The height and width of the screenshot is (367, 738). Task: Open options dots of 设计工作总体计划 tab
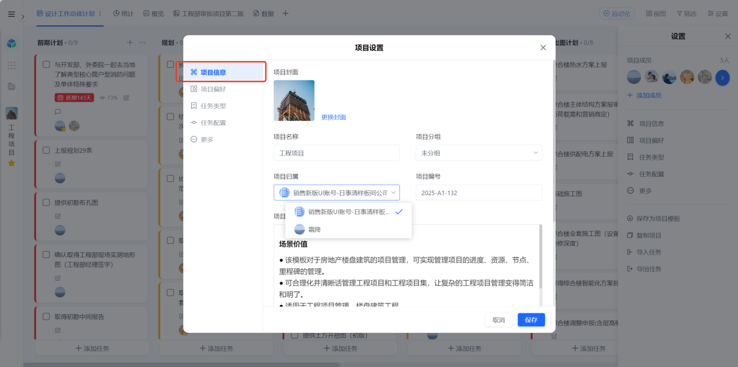coord(100,13)
